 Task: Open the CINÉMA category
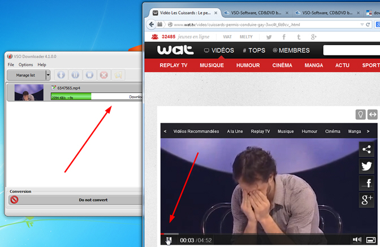pos(282,65)
